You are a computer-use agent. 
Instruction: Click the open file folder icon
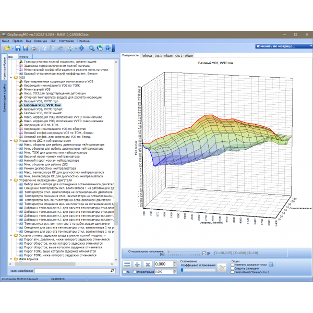tap(7, 48)
